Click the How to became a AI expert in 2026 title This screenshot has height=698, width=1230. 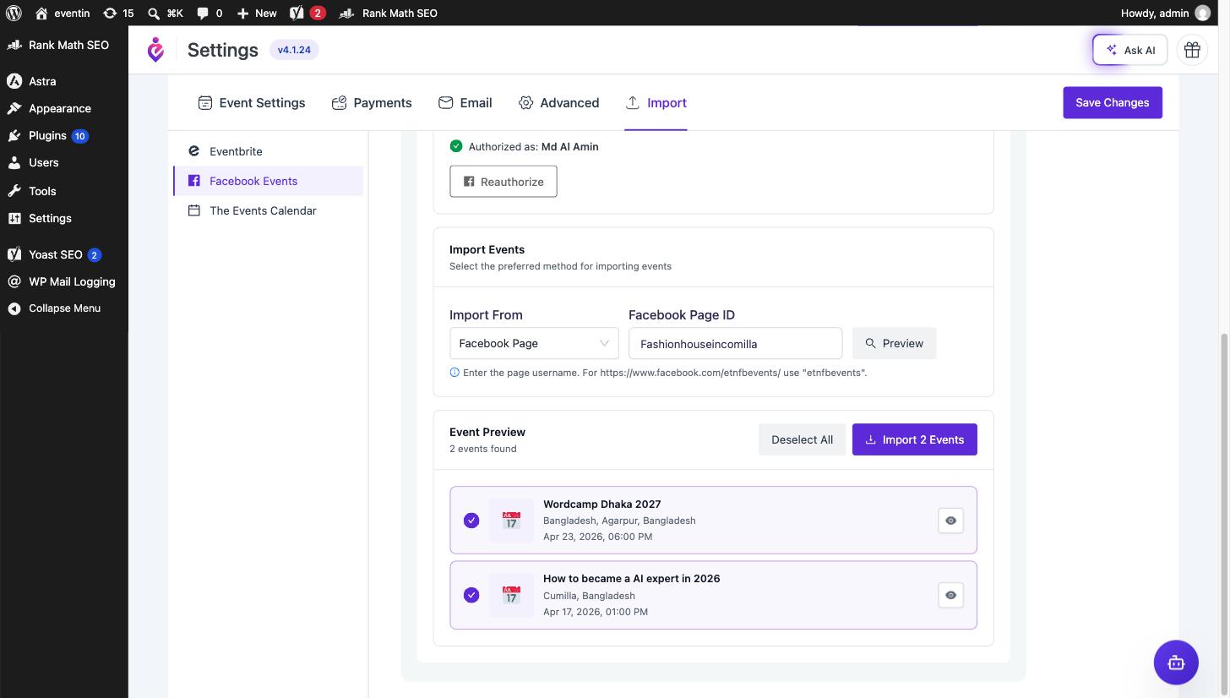(x=631, y=579)
